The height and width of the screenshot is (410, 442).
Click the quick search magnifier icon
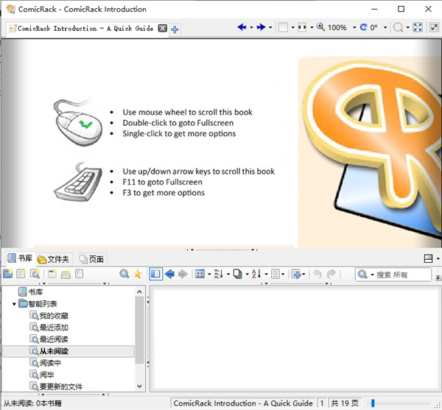click(x=124, y=274)
